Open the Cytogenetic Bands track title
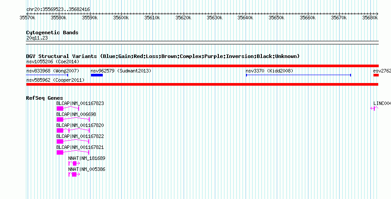This screenshot has height=199, width=391. pos(52,33)
